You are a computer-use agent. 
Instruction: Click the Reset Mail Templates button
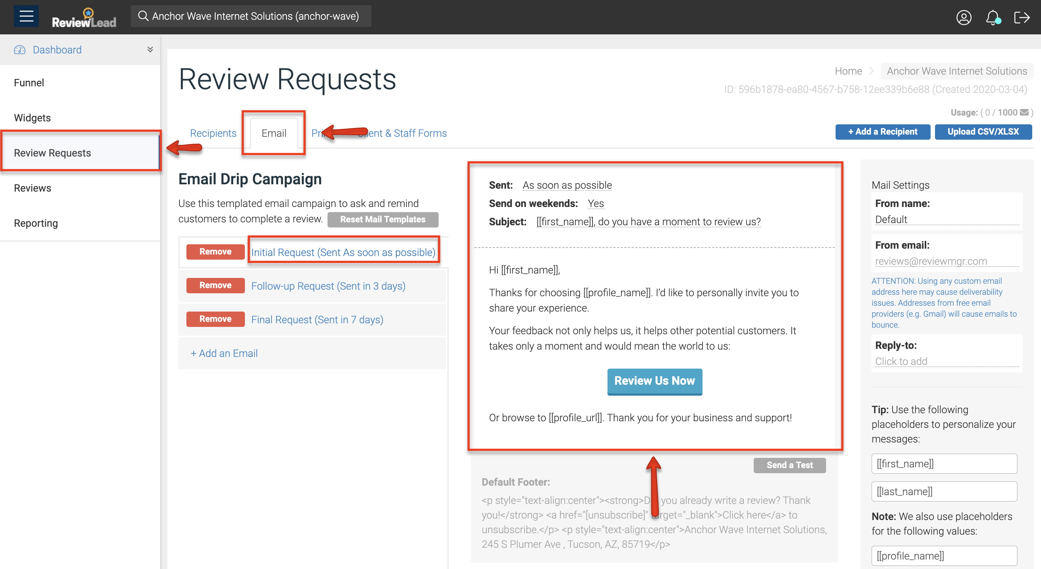pyautogui.click(x=383, y=219)
